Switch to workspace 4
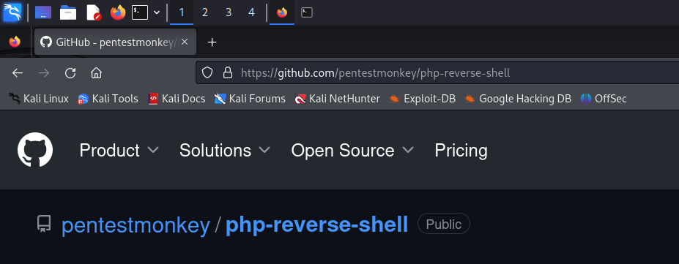This screenshot has height=264, width=679. pyautogui.click(x=251, y=12)
